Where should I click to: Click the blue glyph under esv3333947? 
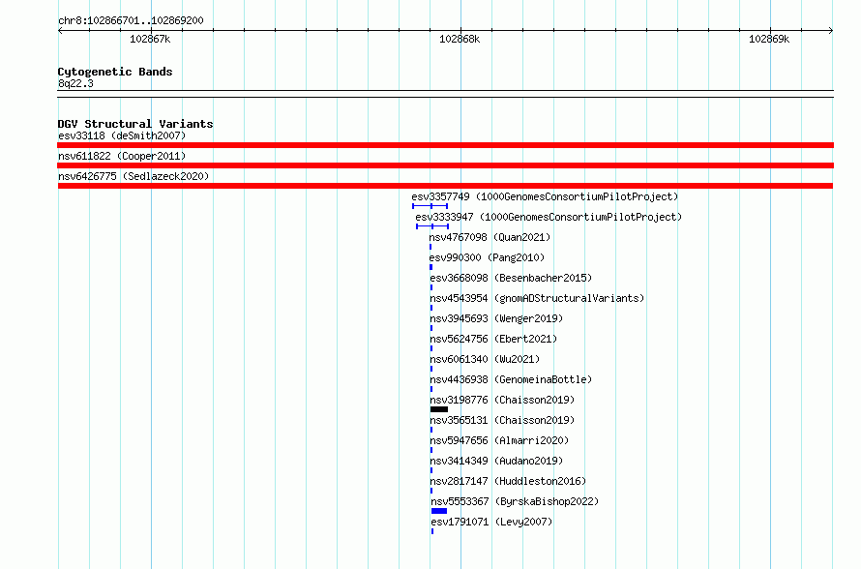pos(432,226)
